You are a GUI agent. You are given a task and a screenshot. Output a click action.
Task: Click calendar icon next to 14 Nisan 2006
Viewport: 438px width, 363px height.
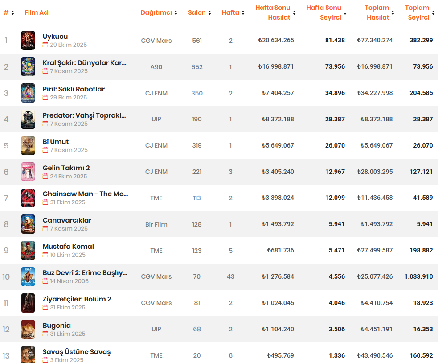pyautogui.click(x=45, y=281)
